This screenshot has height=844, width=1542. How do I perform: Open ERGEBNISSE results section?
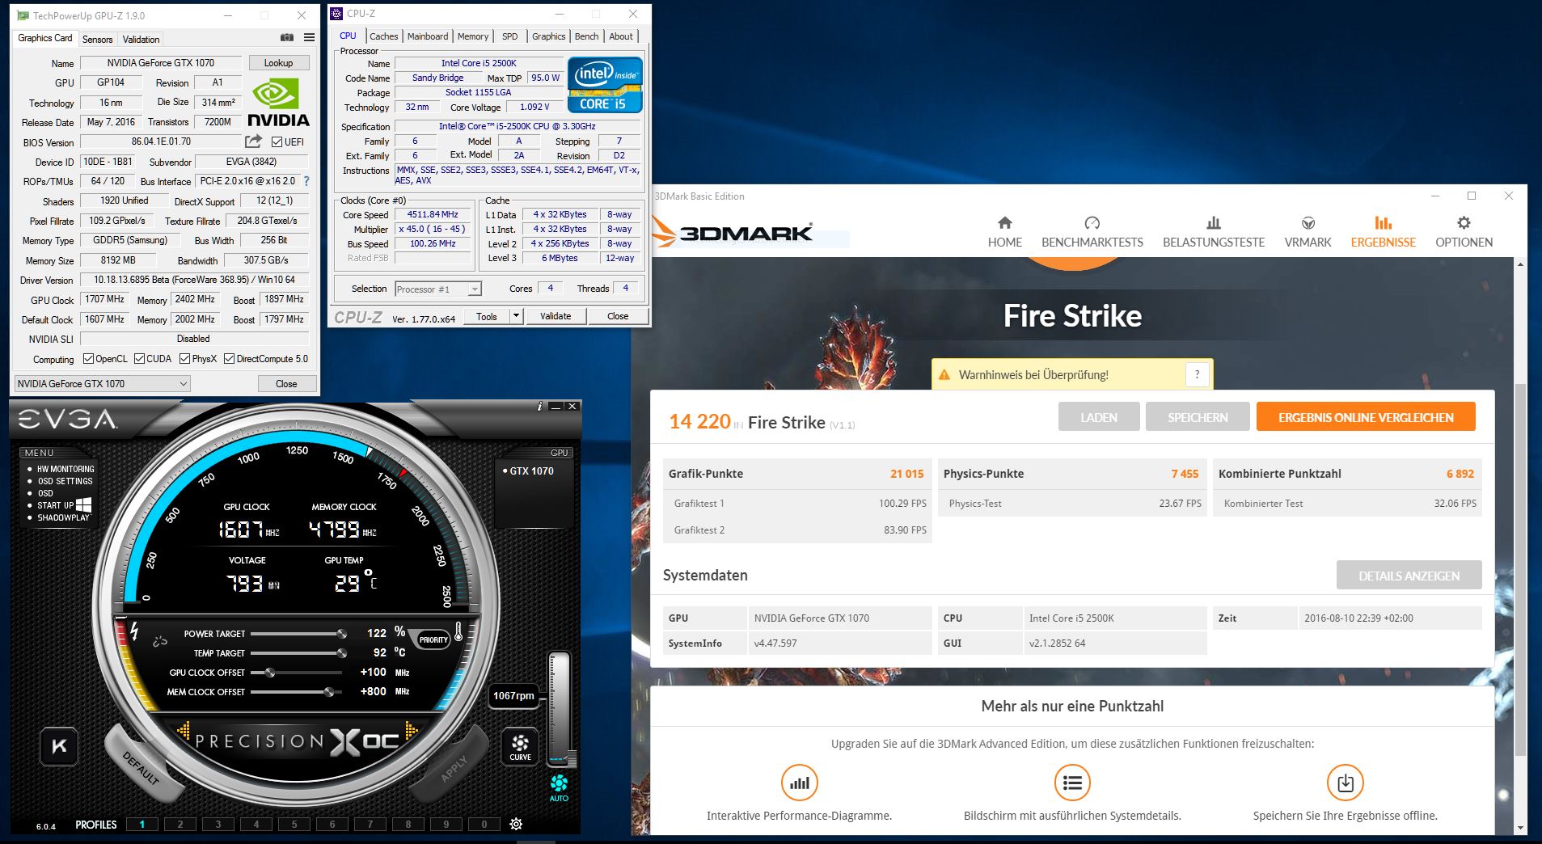pos(1383,232)
